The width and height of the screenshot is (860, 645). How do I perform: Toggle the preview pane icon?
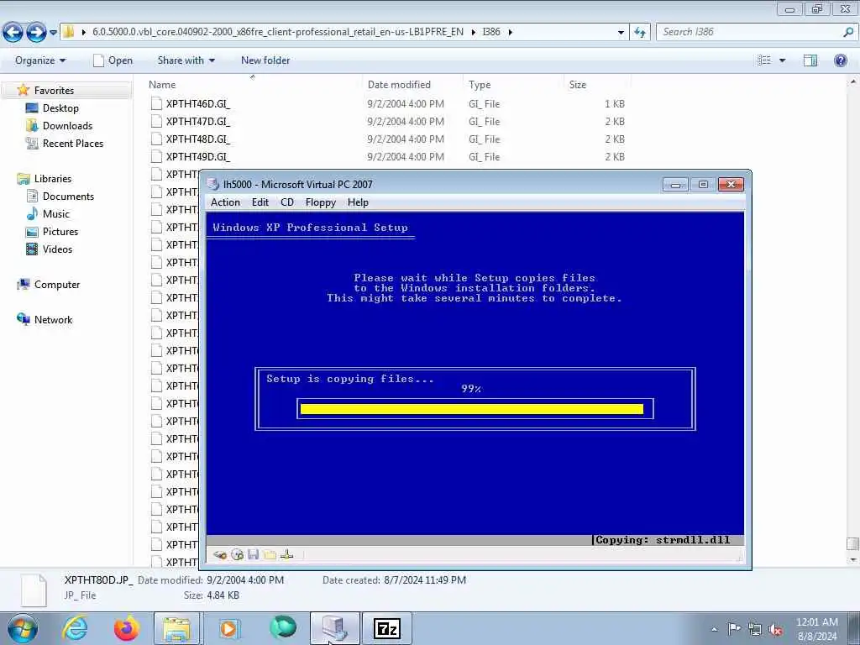[810, 60]
